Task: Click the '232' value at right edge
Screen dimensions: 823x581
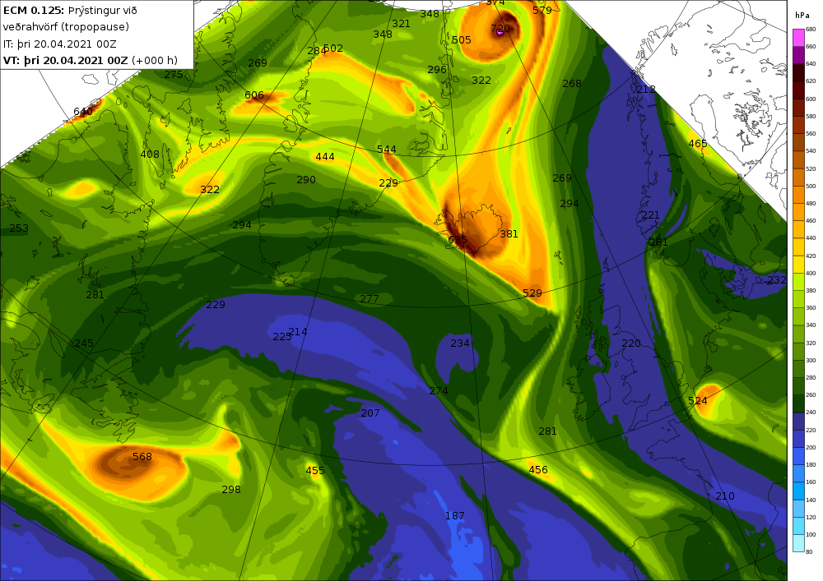Action: click(777, 279)
